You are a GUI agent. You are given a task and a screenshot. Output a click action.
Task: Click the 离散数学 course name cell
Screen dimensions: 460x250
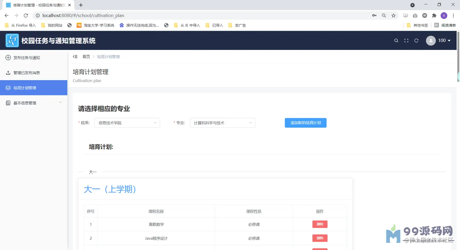click(156, 224)
